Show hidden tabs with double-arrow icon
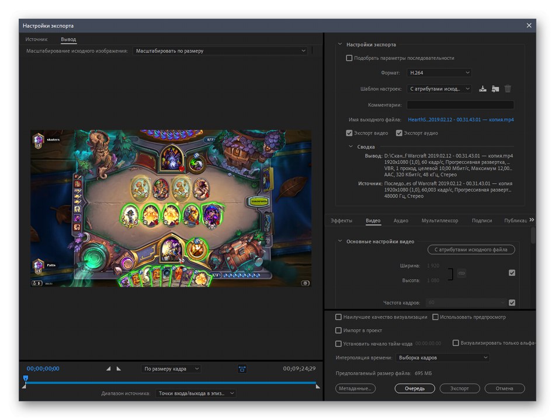This screenshot has width=555, height=420. coord(532,220)
